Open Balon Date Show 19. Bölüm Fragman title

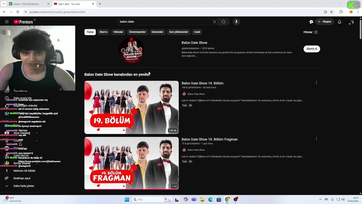(x=210, y=139)
